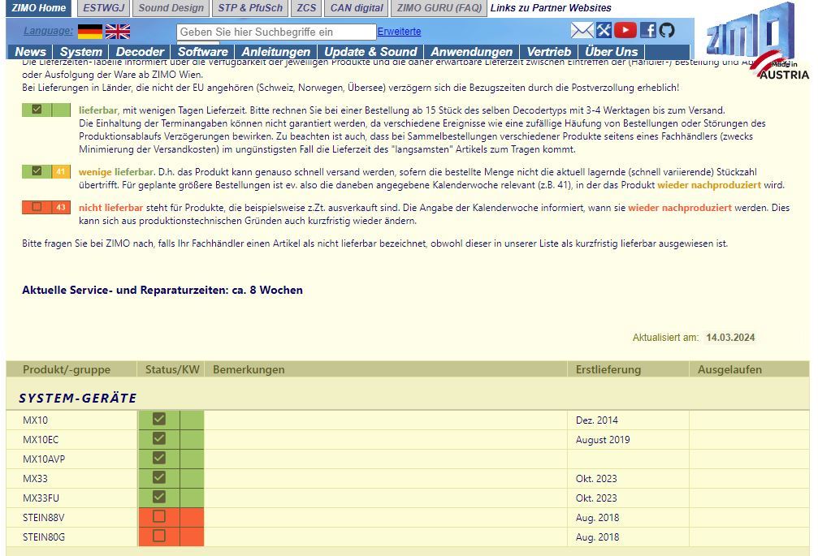Click the MX10EC status checkbox
The height and width of the screenshot is (556, 818).
click(159, 438)
